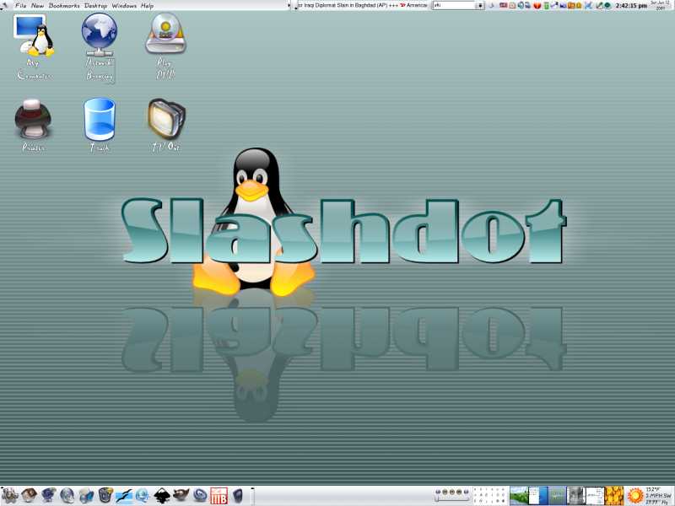Click the date display next to the clock
675x506 pixels.
tap(661, 5)
